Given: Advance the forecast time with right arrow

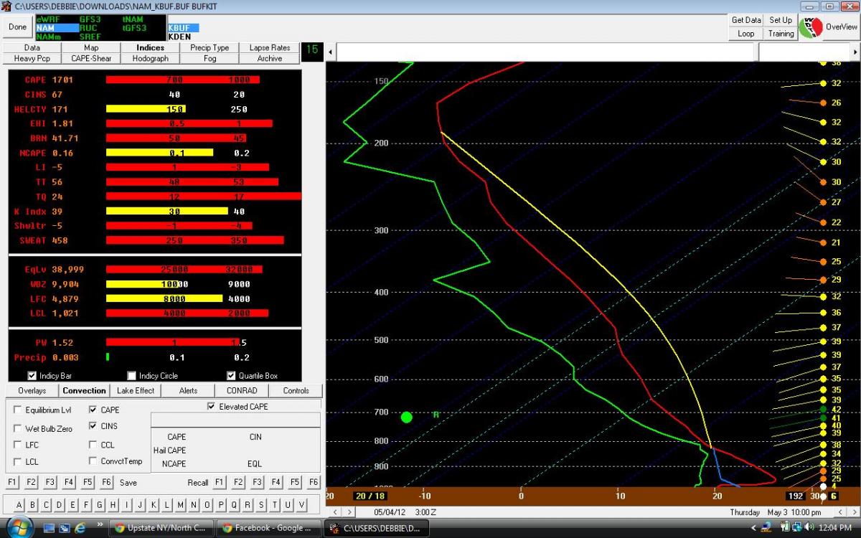Looking at the screenshot, I should pyautogui.click(x=349, y=511).
